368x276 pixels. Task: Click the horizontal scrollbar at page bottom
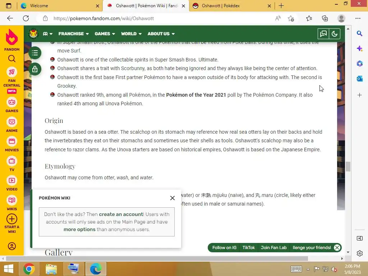157,258
